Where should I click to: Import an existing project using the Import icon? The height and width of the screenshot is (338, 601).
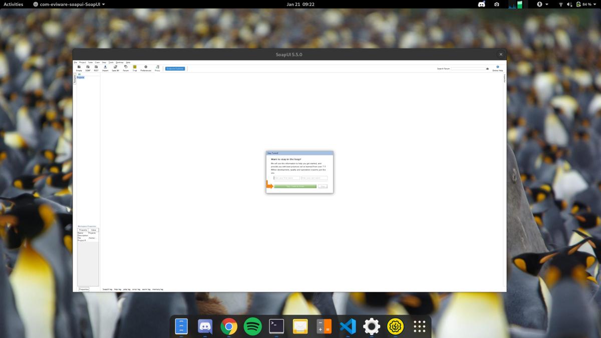[105, 68]
